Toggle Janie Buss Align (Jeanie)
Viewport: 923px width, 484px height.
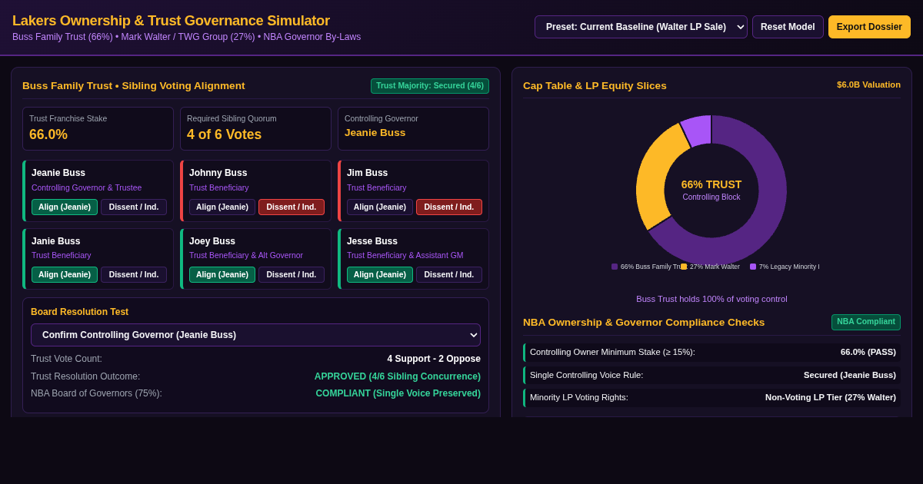(x=65, y=275)
